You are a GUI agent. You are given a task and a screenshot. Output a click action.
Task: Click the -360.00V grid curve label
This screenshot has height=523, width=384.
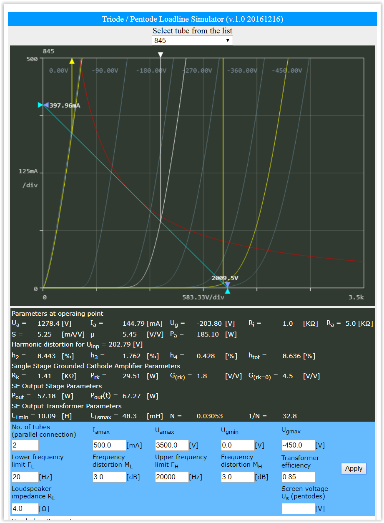[x=242, y=70]
